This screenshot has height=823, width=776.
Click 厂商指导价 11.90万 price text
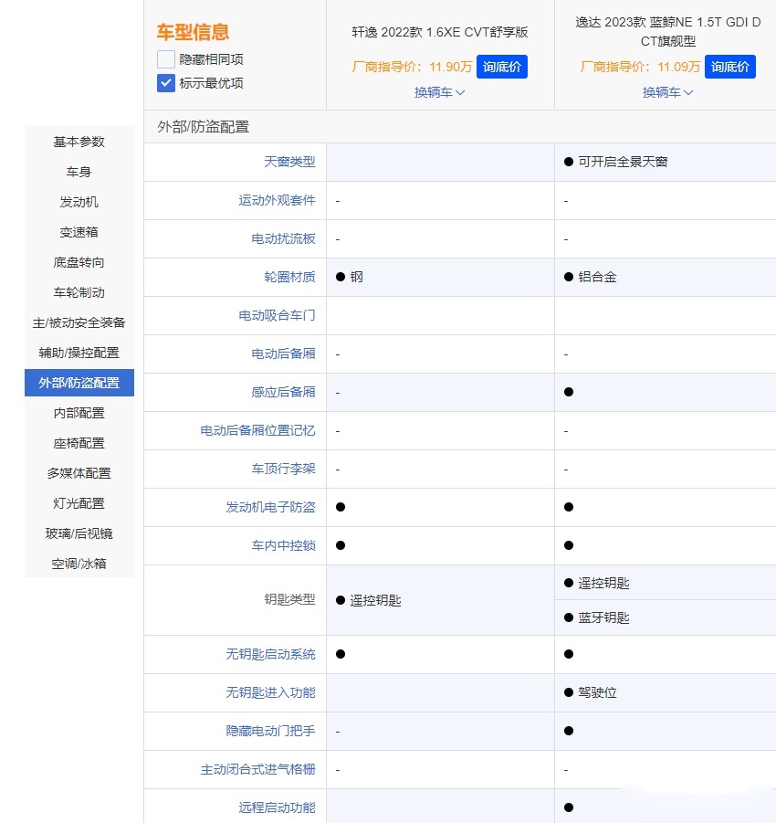[412, 67]
